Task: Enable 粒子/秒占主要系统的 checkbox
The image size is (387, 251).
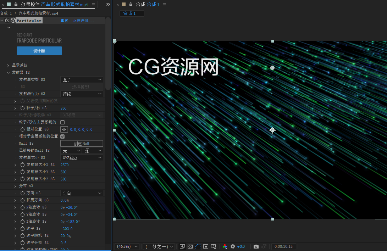Action: coord(62,122)
